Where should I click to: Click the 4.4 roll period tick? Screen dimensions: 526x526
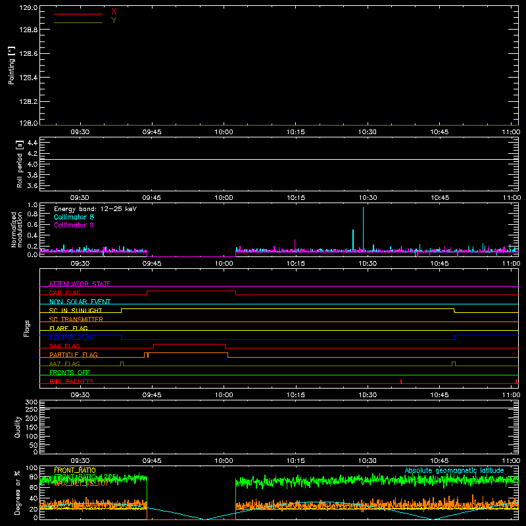click(32, 143)
